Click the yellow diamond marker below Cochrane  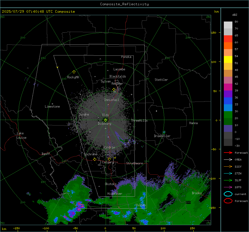[x=95, y=159]
